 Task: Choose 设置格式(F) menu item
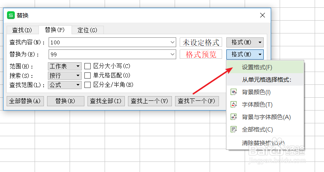pos(265,67)
